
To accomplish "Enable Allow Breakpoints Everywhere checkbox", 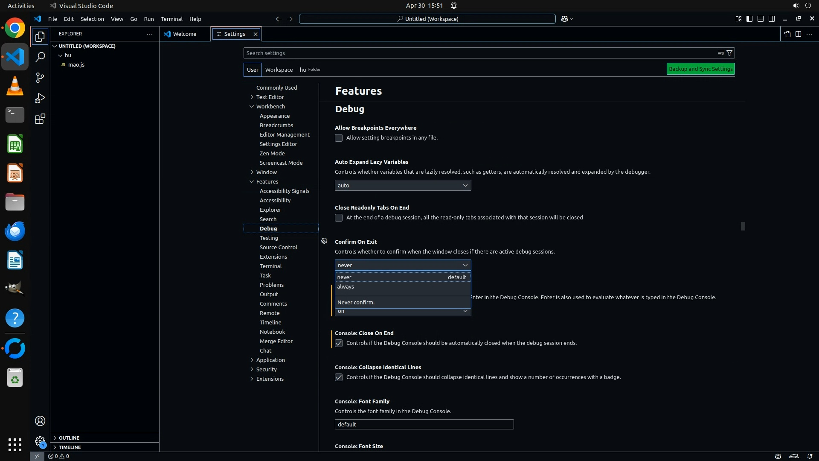I will click(x=339, y=138).
